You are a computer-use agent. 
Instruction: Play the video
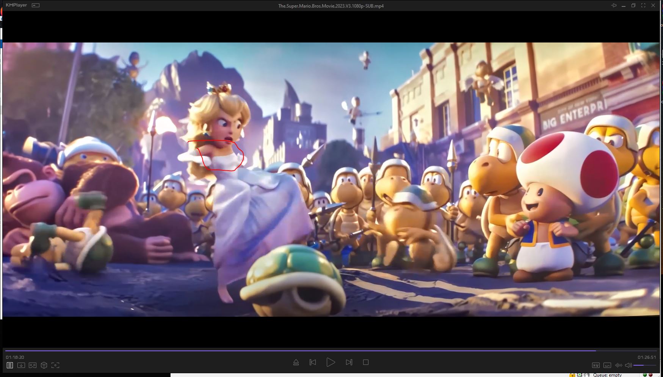(x=331, y=362)
